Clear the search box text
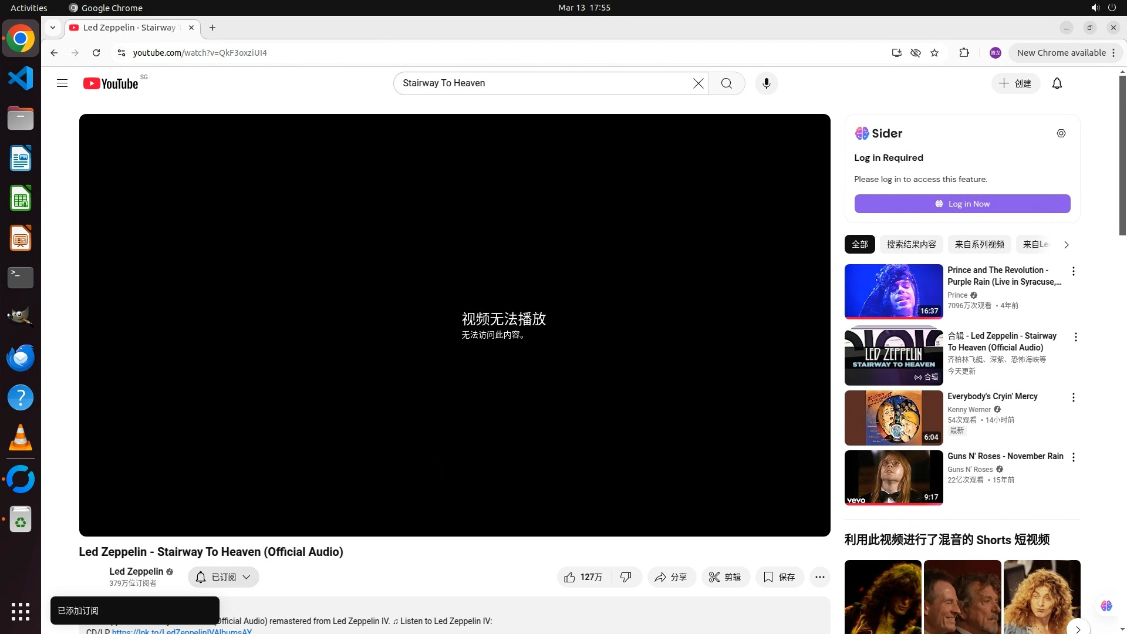 (698, 83)
